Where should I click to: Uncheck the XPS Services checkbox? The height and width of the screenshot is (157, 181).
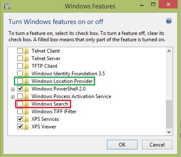click(x=20, y=119)
